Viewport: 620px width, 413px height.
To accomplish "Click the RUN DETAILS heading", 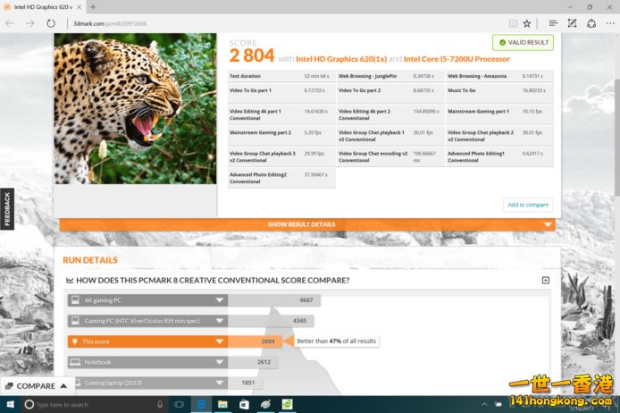I will click(90, 260).
